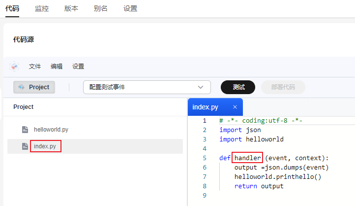Open the 编辑 menu in the editor
Image resolution: width=355 pixels, height=206 pixels.
pos(57,67)
